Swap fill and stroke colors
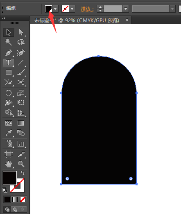This screenshot has width=181, height=214. [23, 173]
